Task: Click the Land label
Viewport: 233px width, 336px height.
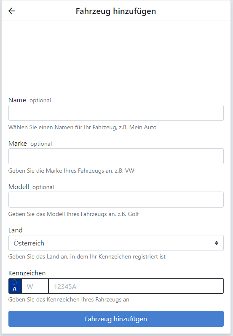Action: click(16, 230)
